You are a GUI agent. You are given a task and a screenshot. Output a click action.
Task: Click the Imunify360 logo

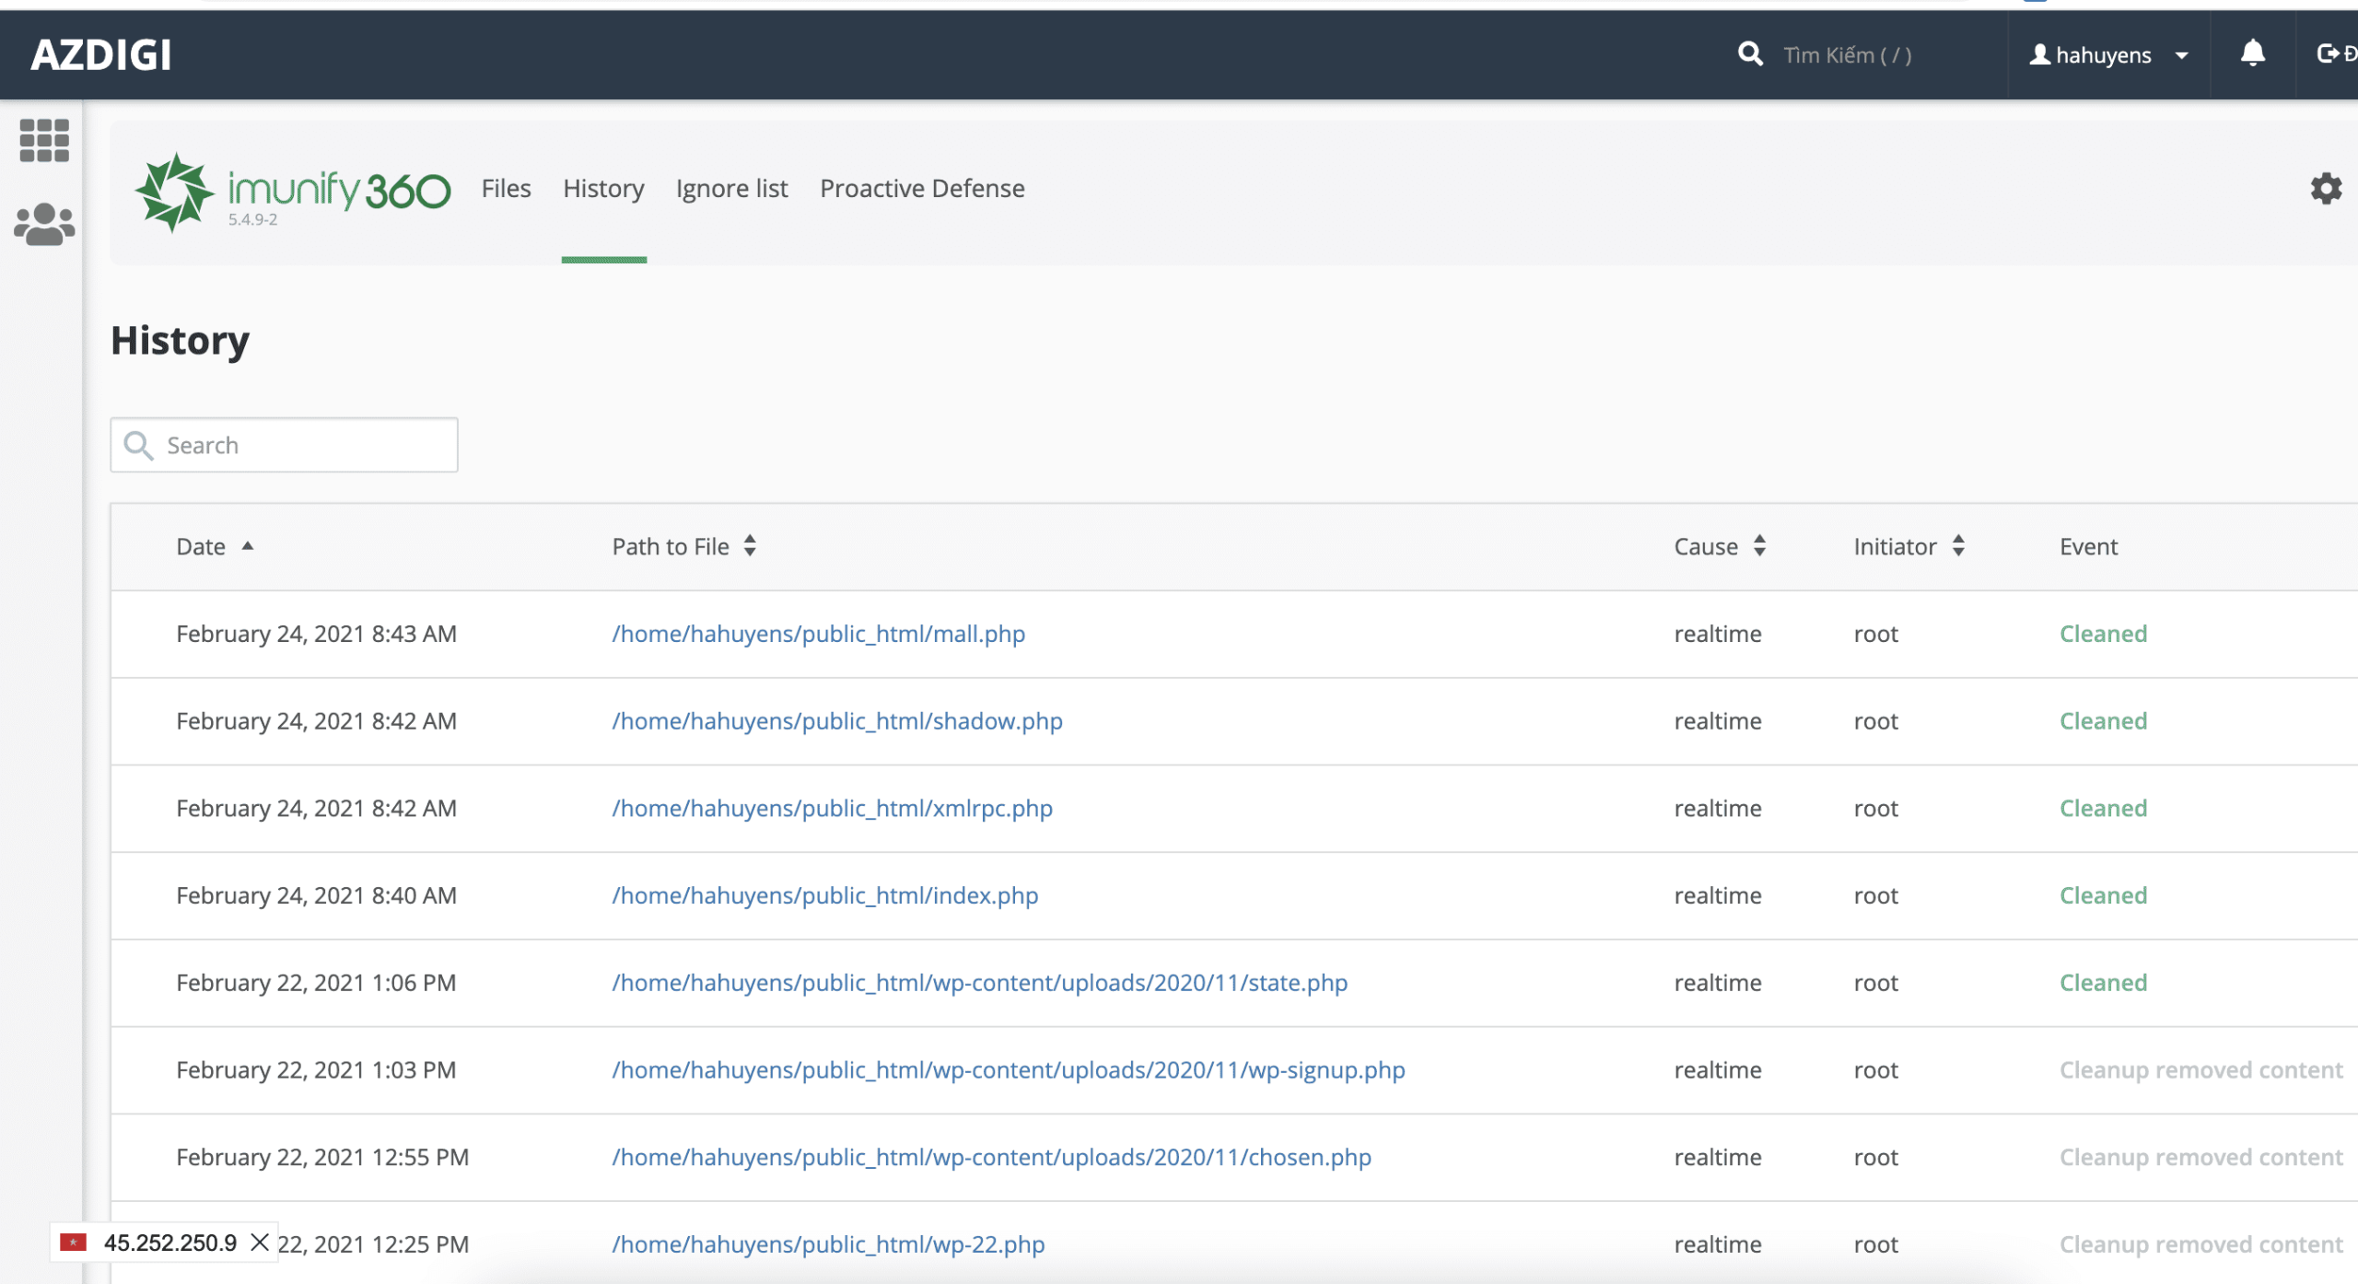(x=293, y=192)
